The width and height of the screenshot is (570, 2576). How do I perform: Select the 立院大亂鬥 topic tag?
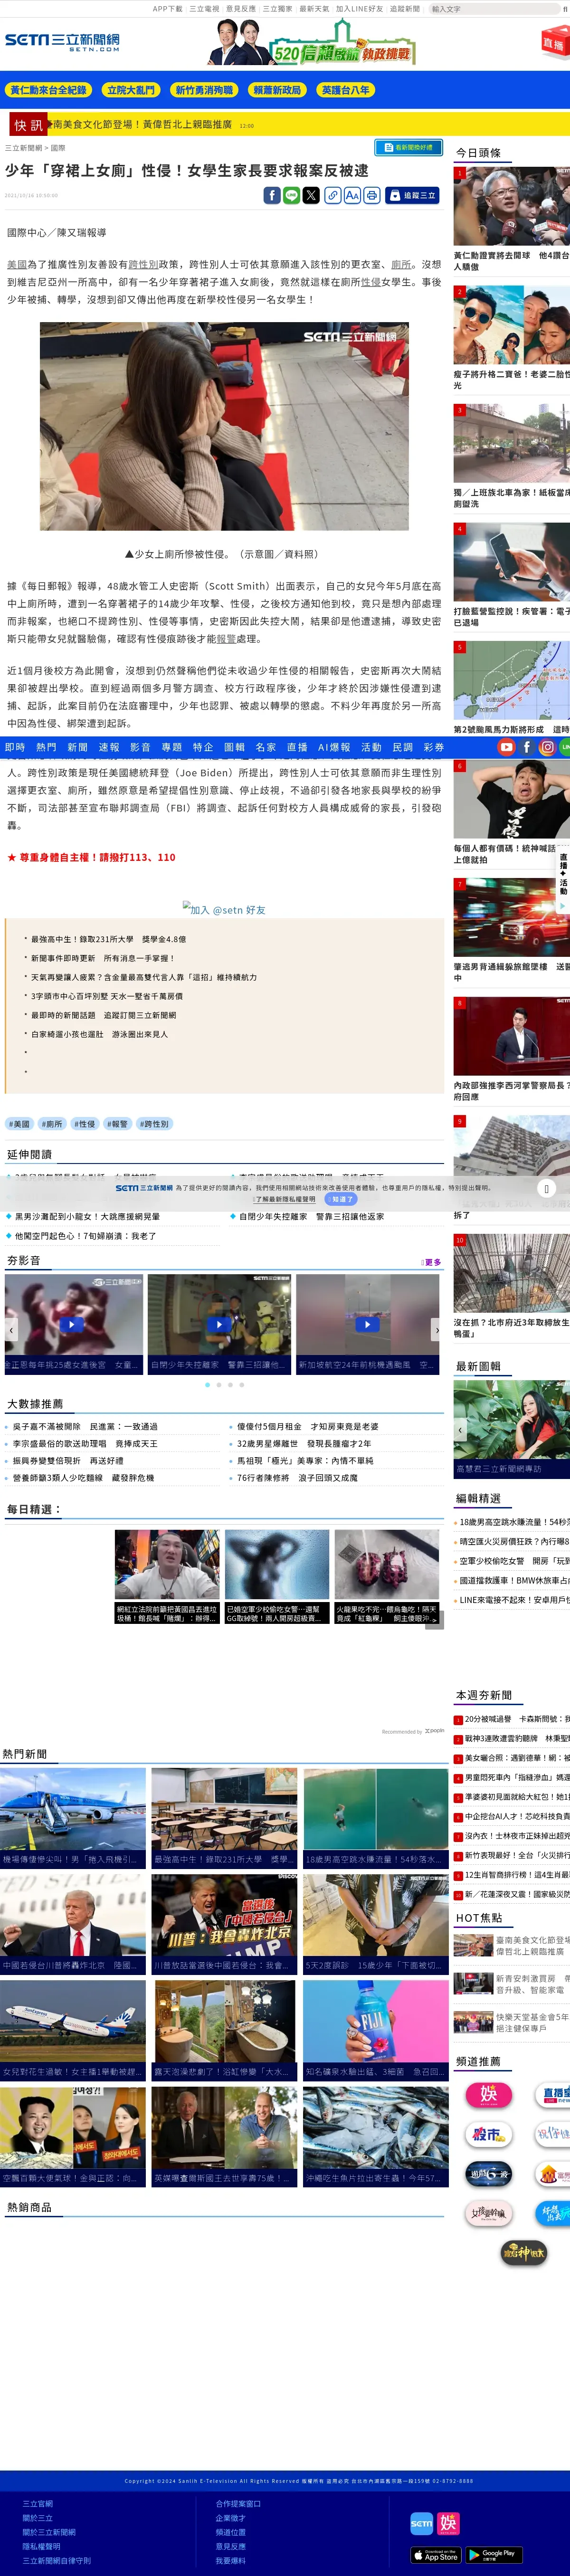131,90
